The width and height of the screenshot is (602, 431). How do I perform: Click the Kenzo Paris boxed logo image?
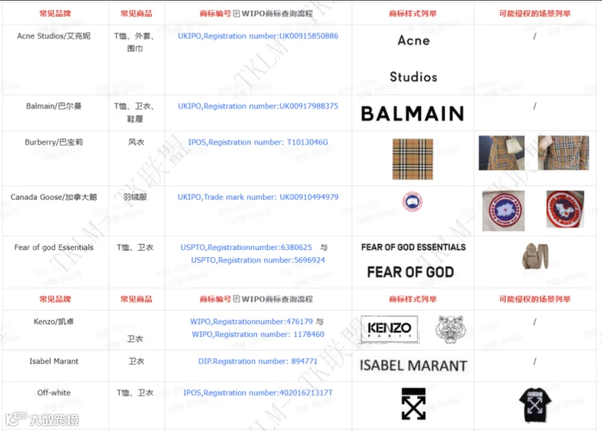pyautogui.click(x=389, y=329)
